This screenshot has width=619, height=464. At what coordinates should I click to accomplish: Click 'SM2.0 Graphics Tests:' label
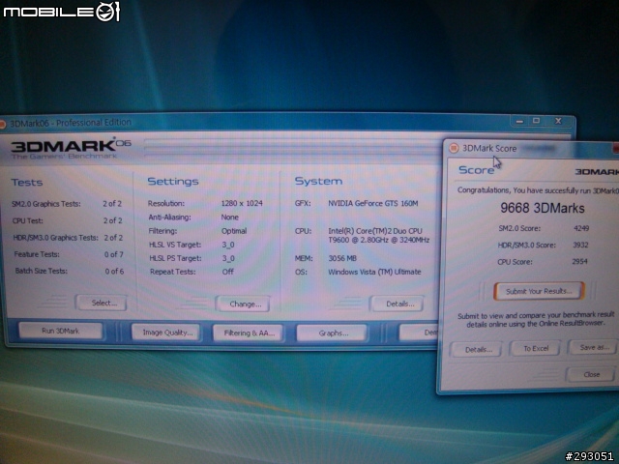pyautogui.click(x=45, y=204)
